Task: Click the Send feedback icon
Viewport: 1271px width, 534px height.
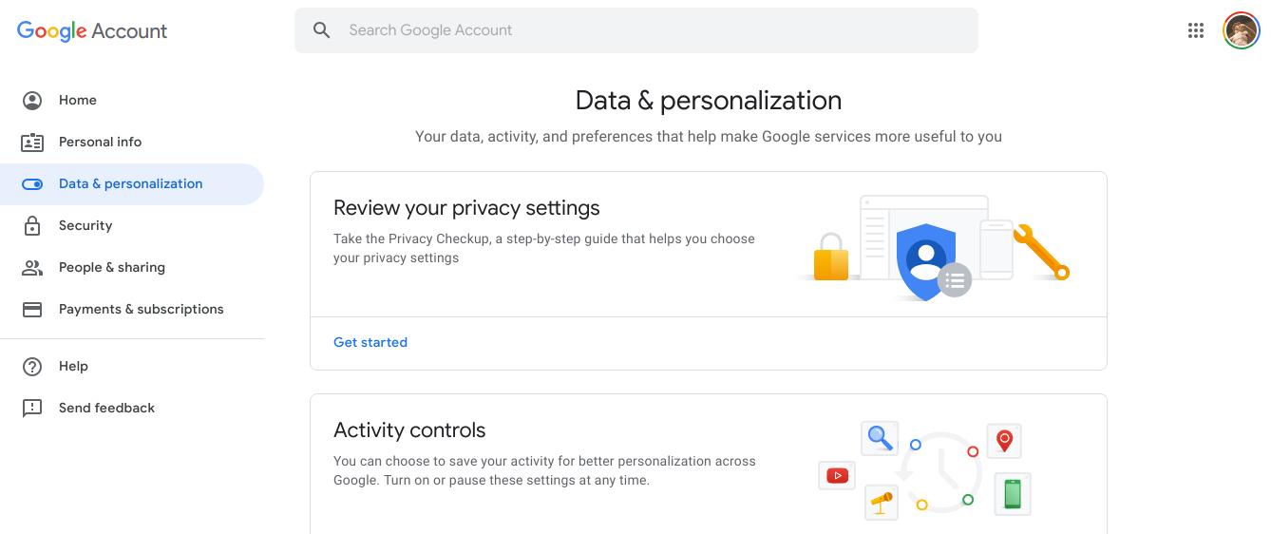Action: point(32,409)
